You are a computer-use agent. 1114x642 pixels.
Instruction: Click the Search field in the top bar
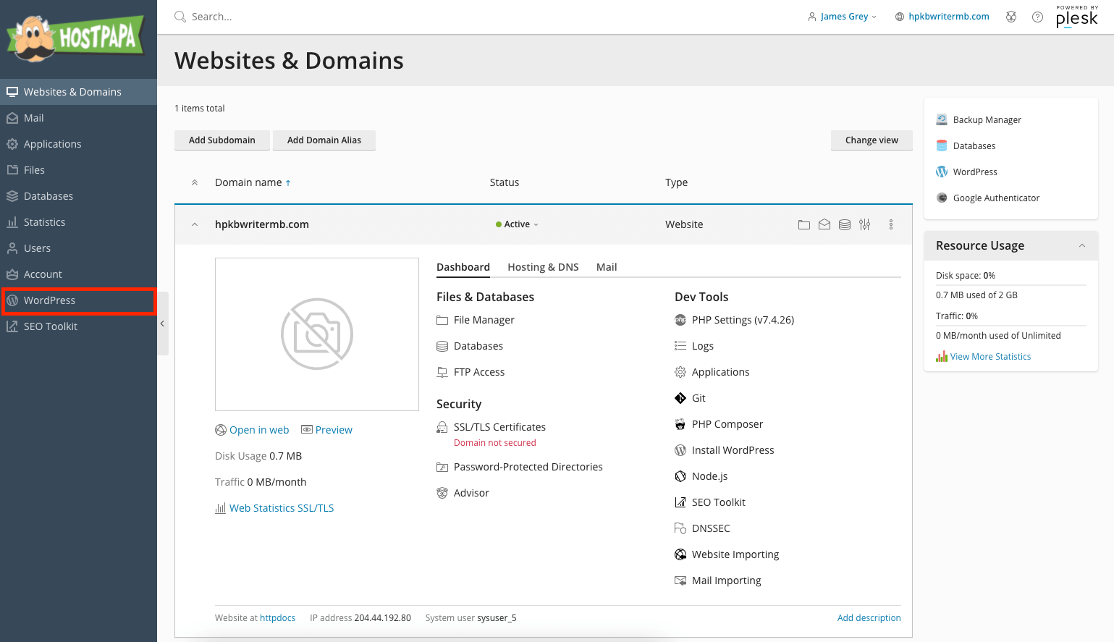[232, 16]
